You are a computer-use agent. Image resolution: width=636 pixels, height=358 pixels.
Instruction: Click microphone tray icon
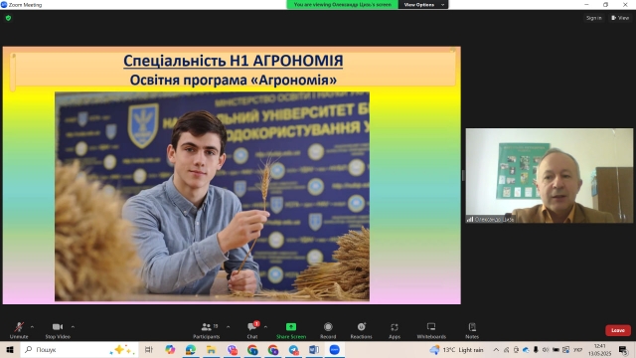click(x=536, y=349)
